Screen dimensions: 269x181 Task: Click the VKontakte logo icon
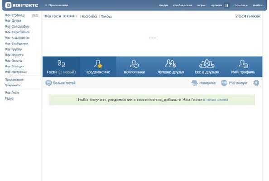tap(9, 5)
